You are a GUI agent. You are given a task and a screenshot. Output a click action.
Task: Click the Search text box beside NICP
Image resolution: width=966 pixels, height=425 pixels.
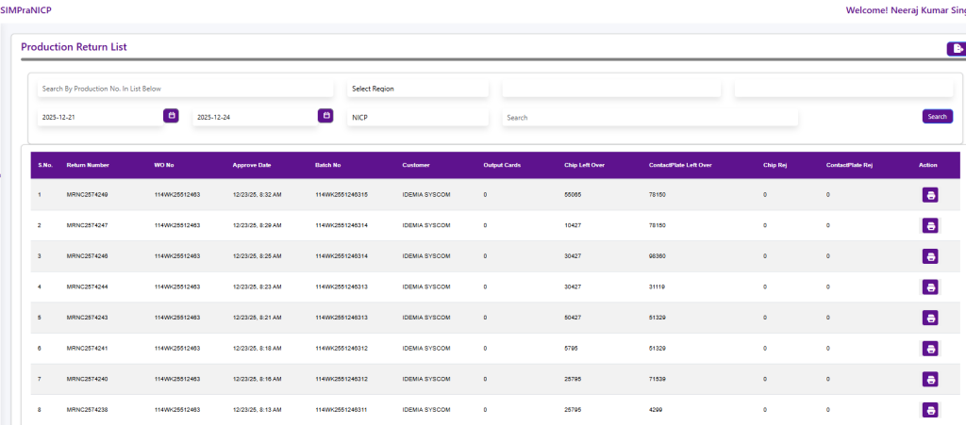pos(649,118)
